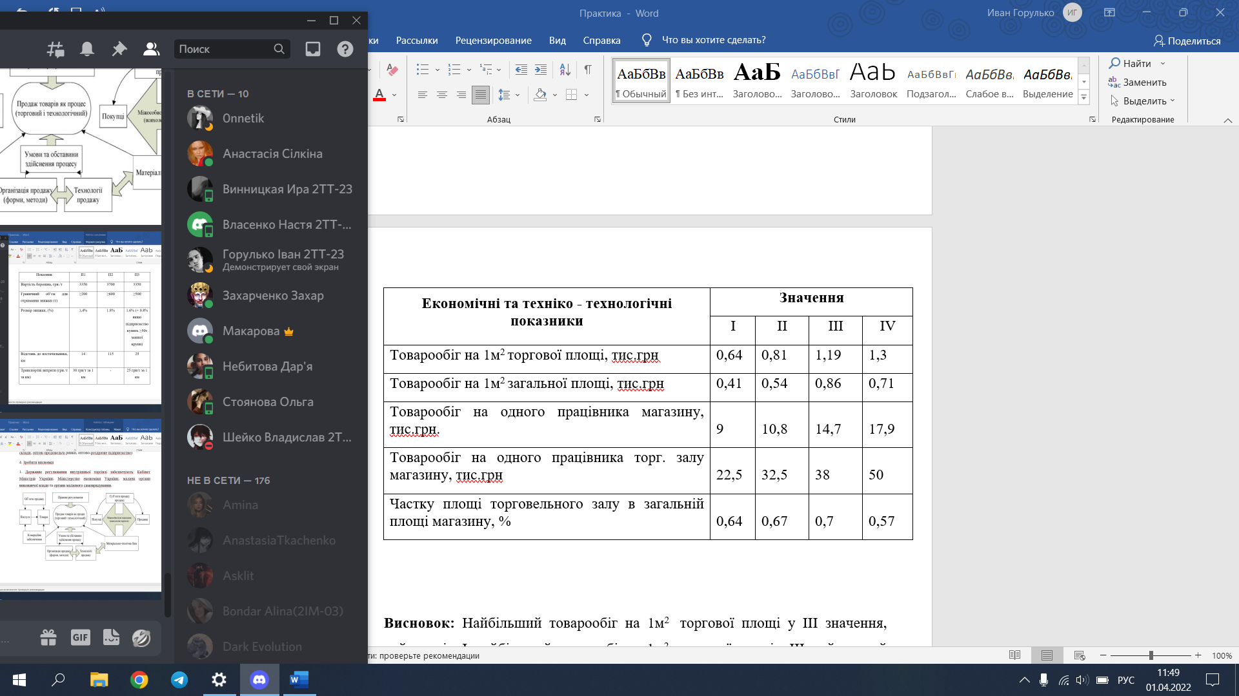
Task: Apply shading fill color
Action: [x=541, y=95]
